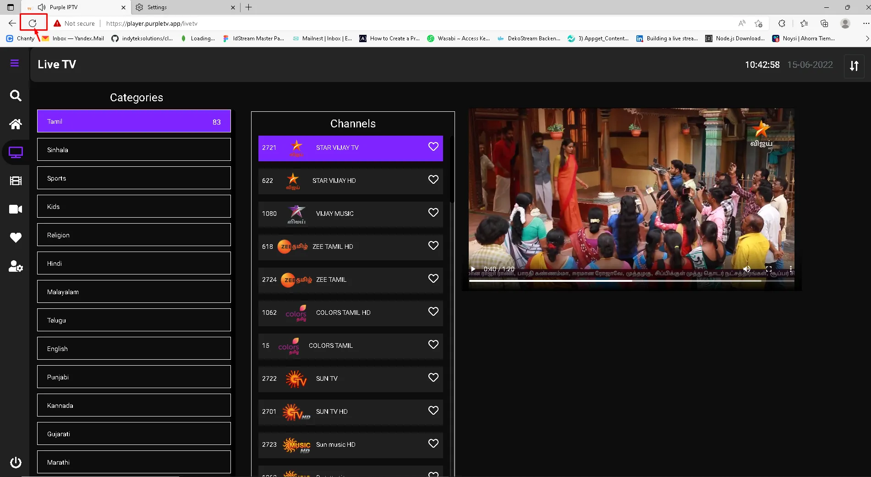Reload the page with refresh button

(33, 23)
